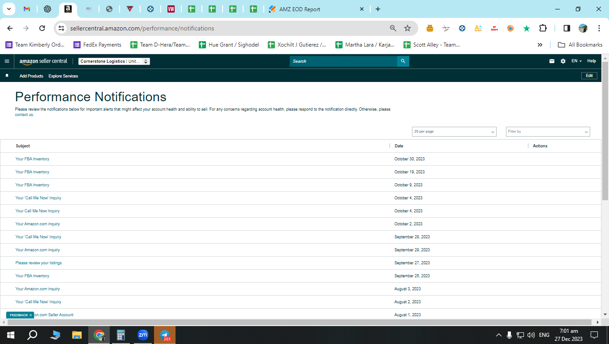The height and width of the screenshot is (344, 609).
Task: Open the Filter by dropdown
Action: point(548,132)
